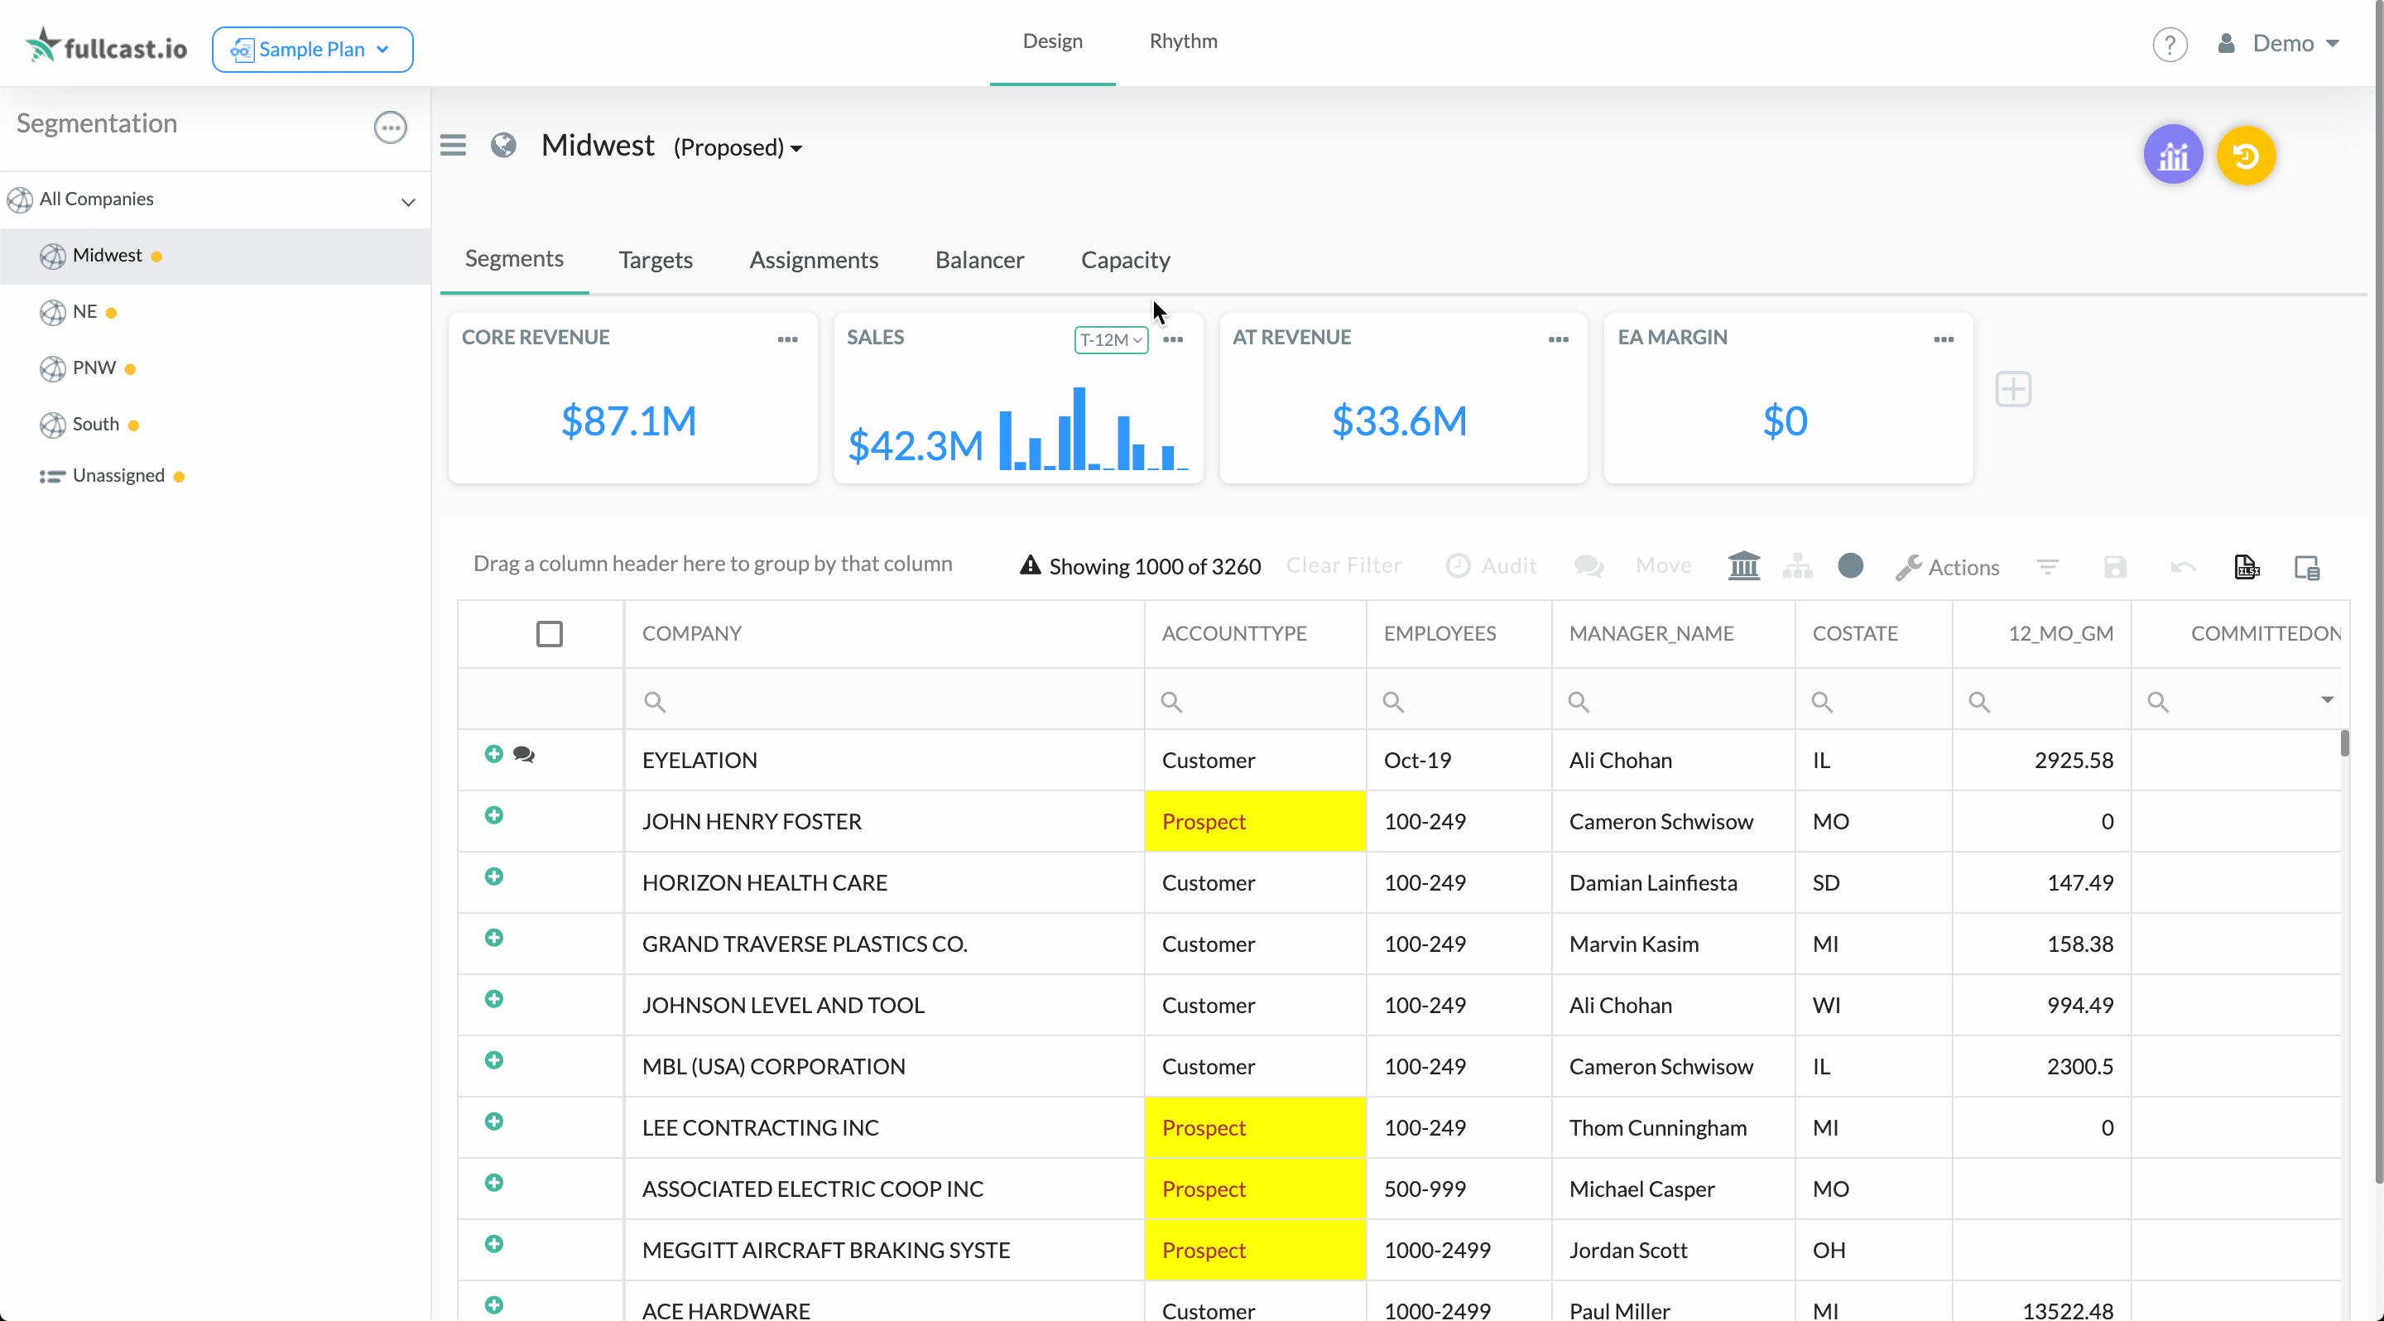Screen dimensions: 2384x1321
Task: Click the fullcast.io logo
Action: click(107, 46)
